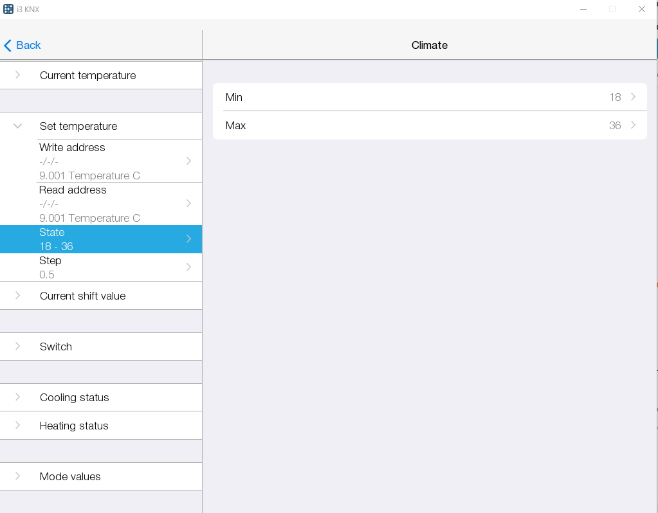Click the chevron next to Max 36
658x513 pixels.
tap(633, 125)
